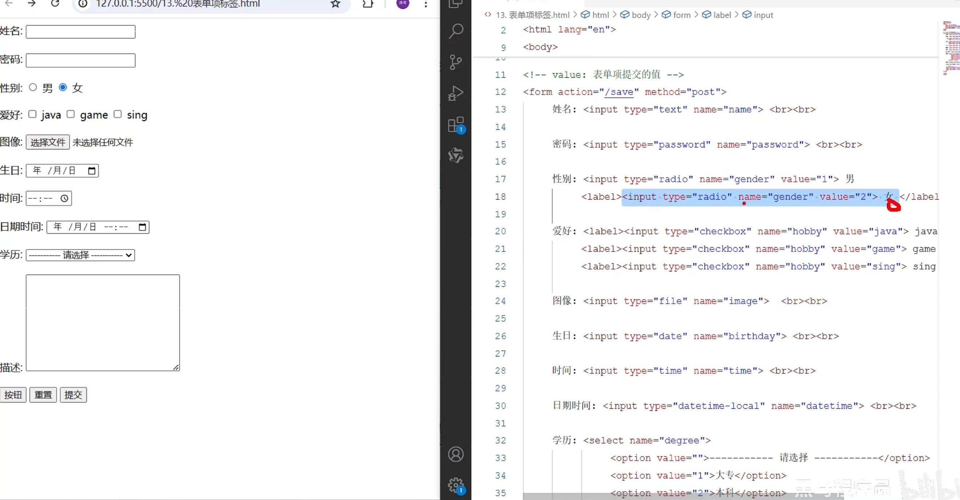The width and height of the screenshot is (960, 500).
Task: Bookmark the page with the star icon
Action: (335, 4)
